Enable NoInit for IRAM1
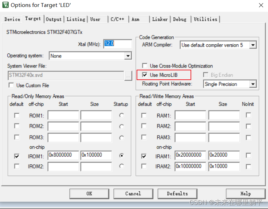The height and width of the screenshot is (209, 268). (249, 155)
